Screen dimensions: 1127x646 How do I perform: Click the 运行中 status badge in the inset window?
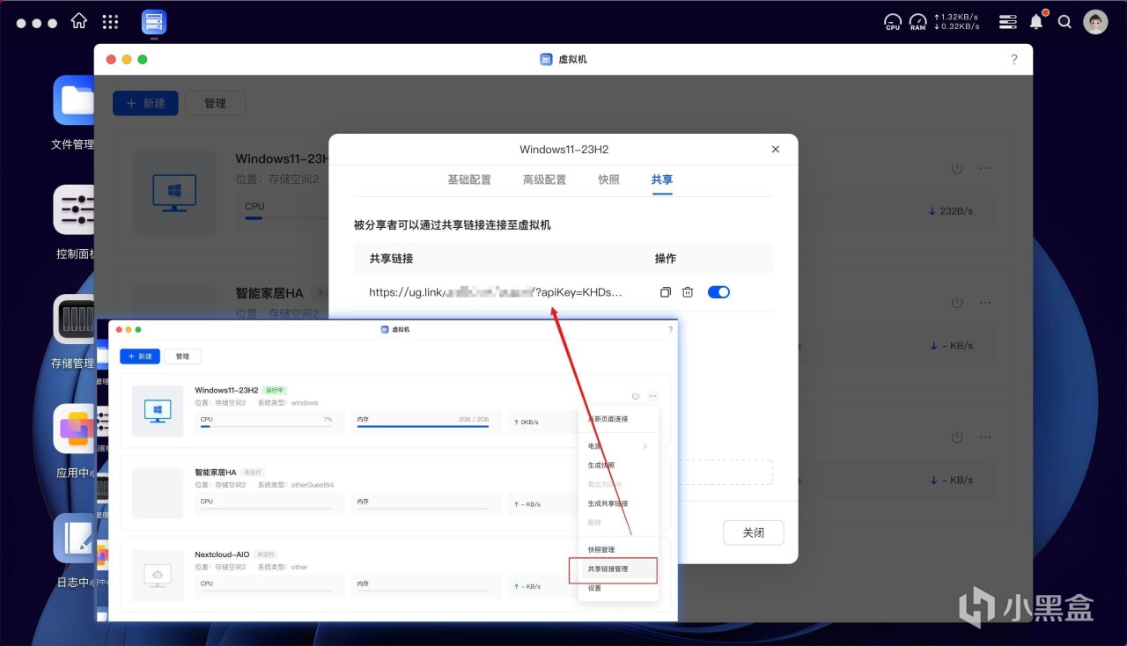(275, 390)
